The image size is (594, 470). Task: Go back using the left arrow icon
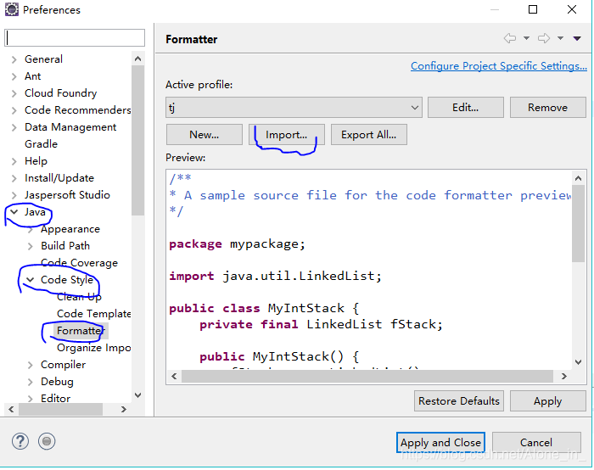(x=509, y=38)
